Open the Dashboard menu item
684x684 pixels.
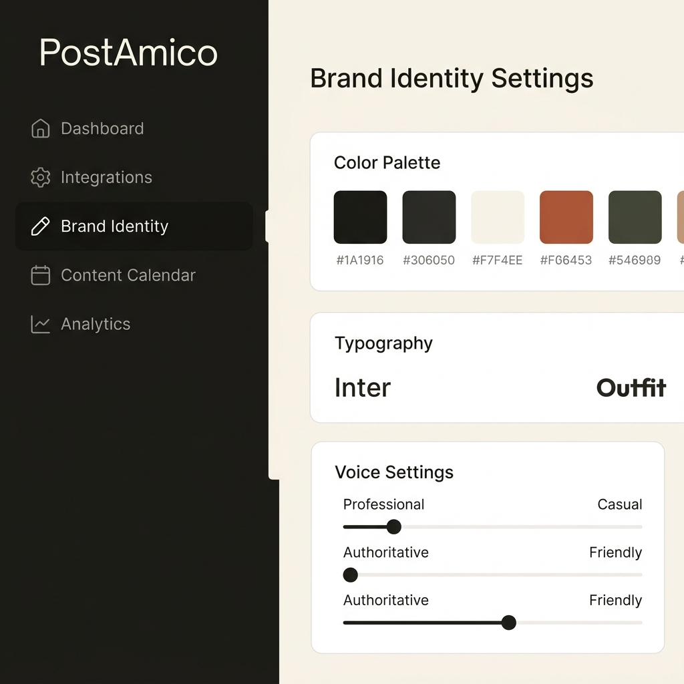coord(134,128)
